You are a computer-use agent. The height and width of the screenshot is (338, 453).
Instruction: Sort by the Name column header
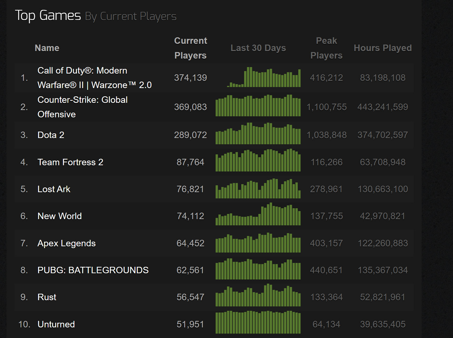pyautogui.click(x=47, y=48)
